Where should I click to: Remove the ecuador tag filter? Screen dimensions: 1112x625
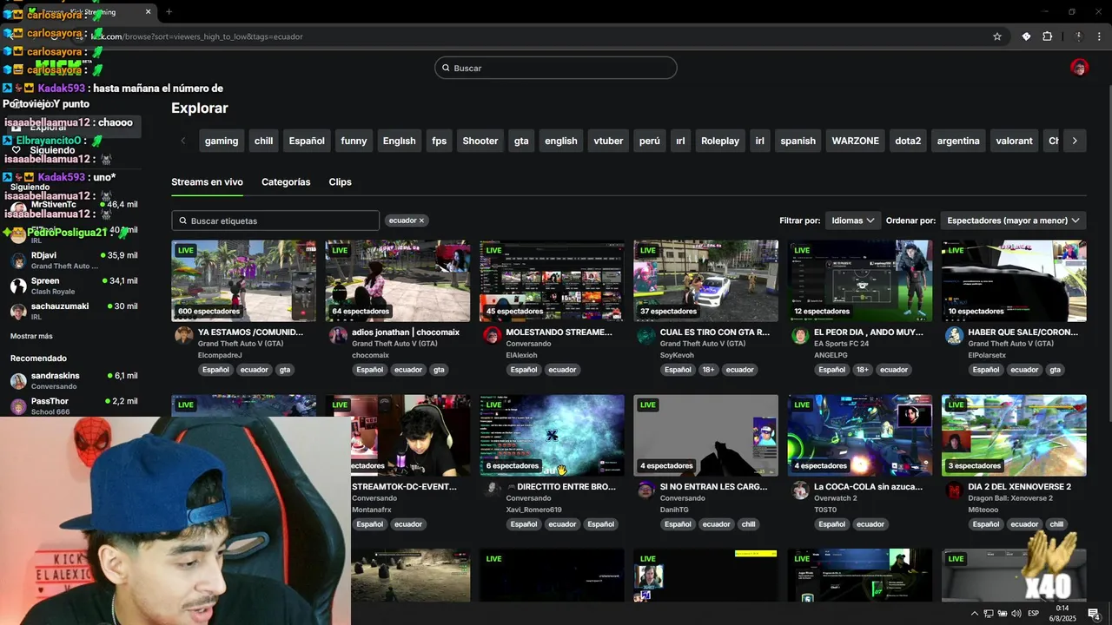click(421, 220)
